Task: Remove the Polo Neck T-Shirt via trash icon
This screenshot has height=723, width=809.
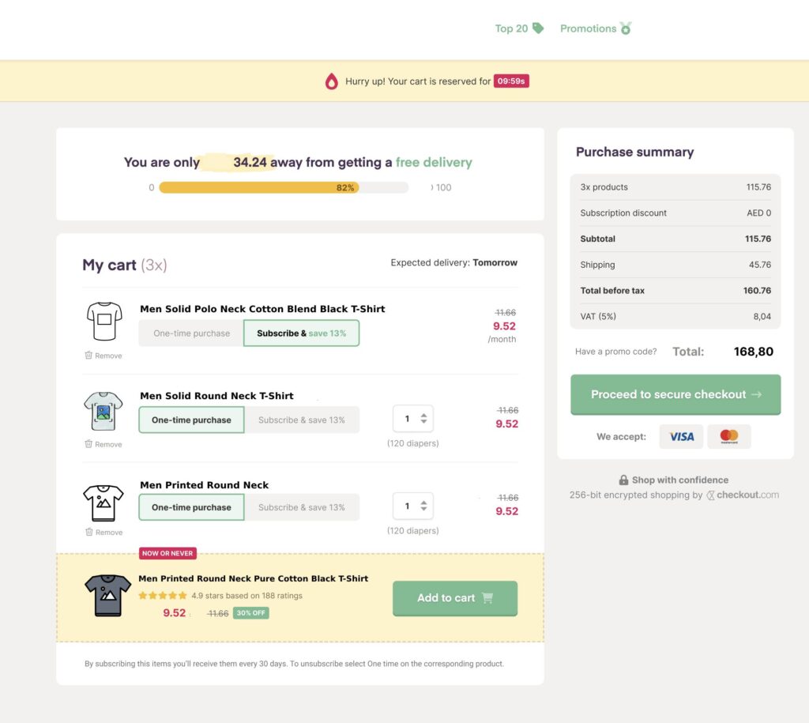Action: click(x=88, y=356)
